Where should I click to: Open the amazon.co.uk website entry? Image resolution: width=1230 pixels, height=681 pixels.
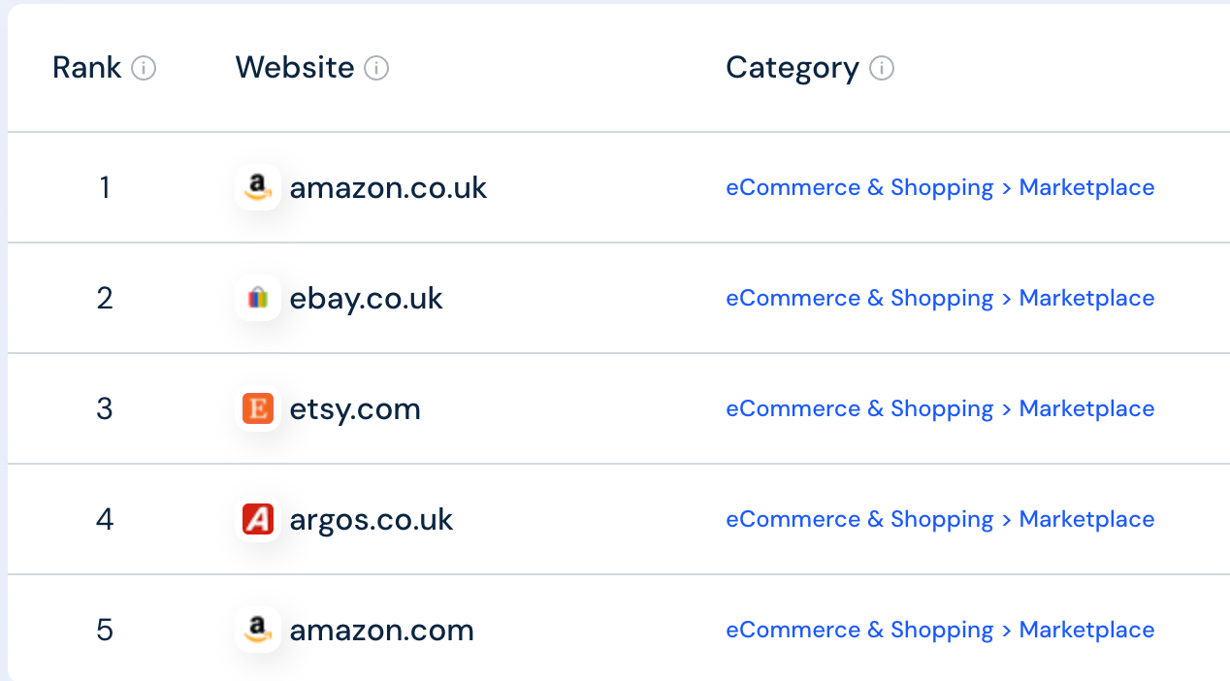click(388, 187)
